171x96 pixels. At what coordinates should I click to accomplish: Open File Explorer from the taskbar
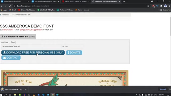tap(15, 95)
